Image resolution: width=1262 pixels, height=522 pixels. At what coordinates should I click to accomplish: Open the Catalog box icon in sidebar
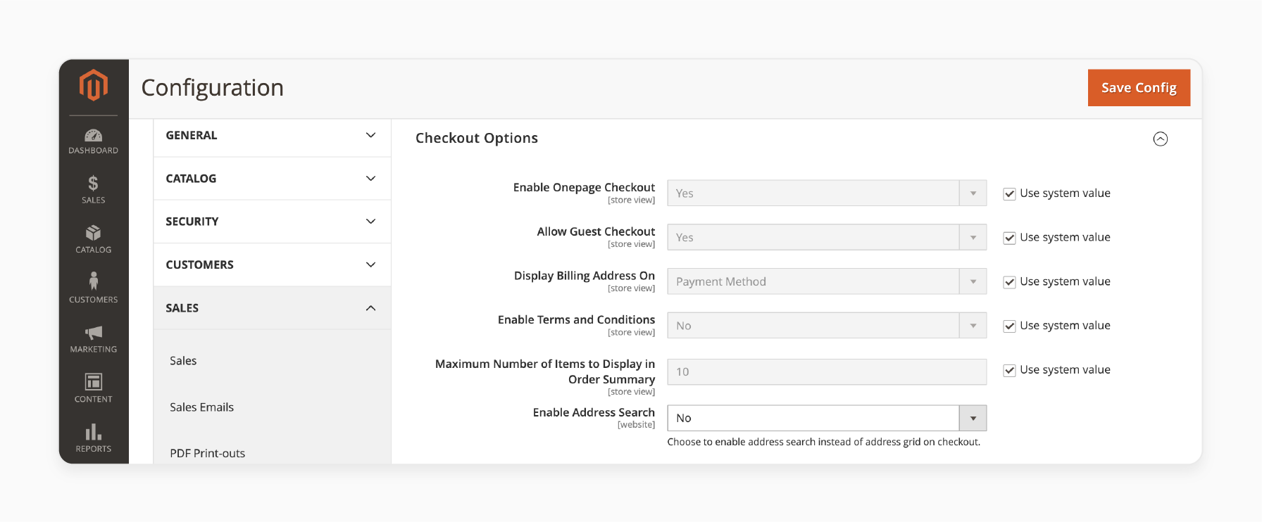pyautogui.click(x=93, y=233)
